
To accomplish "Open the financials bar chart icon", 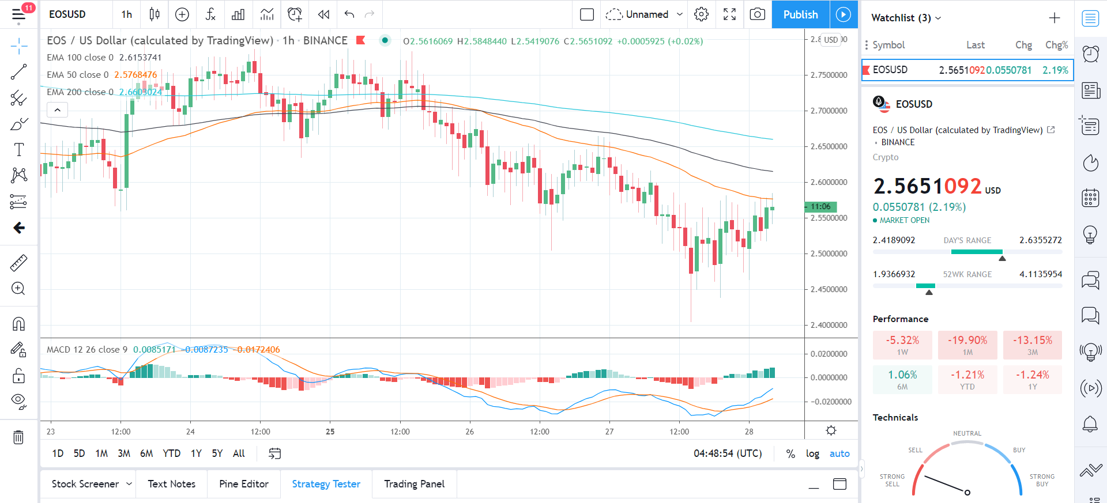I will point(238,14).
